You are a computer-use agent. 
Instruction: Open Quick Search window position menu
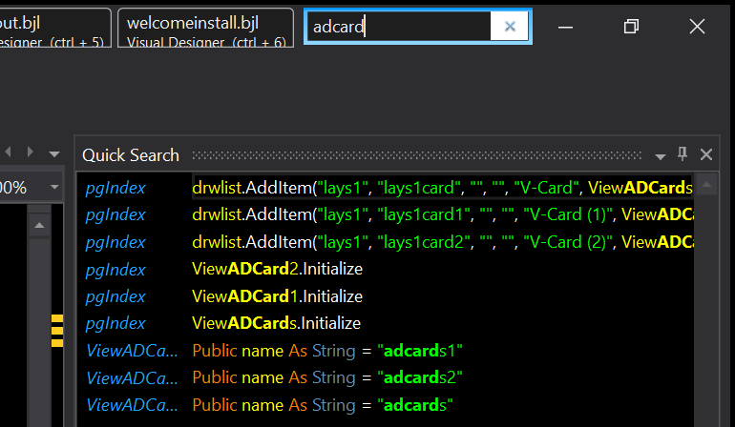pyautogui.click(x=660, y=155)
